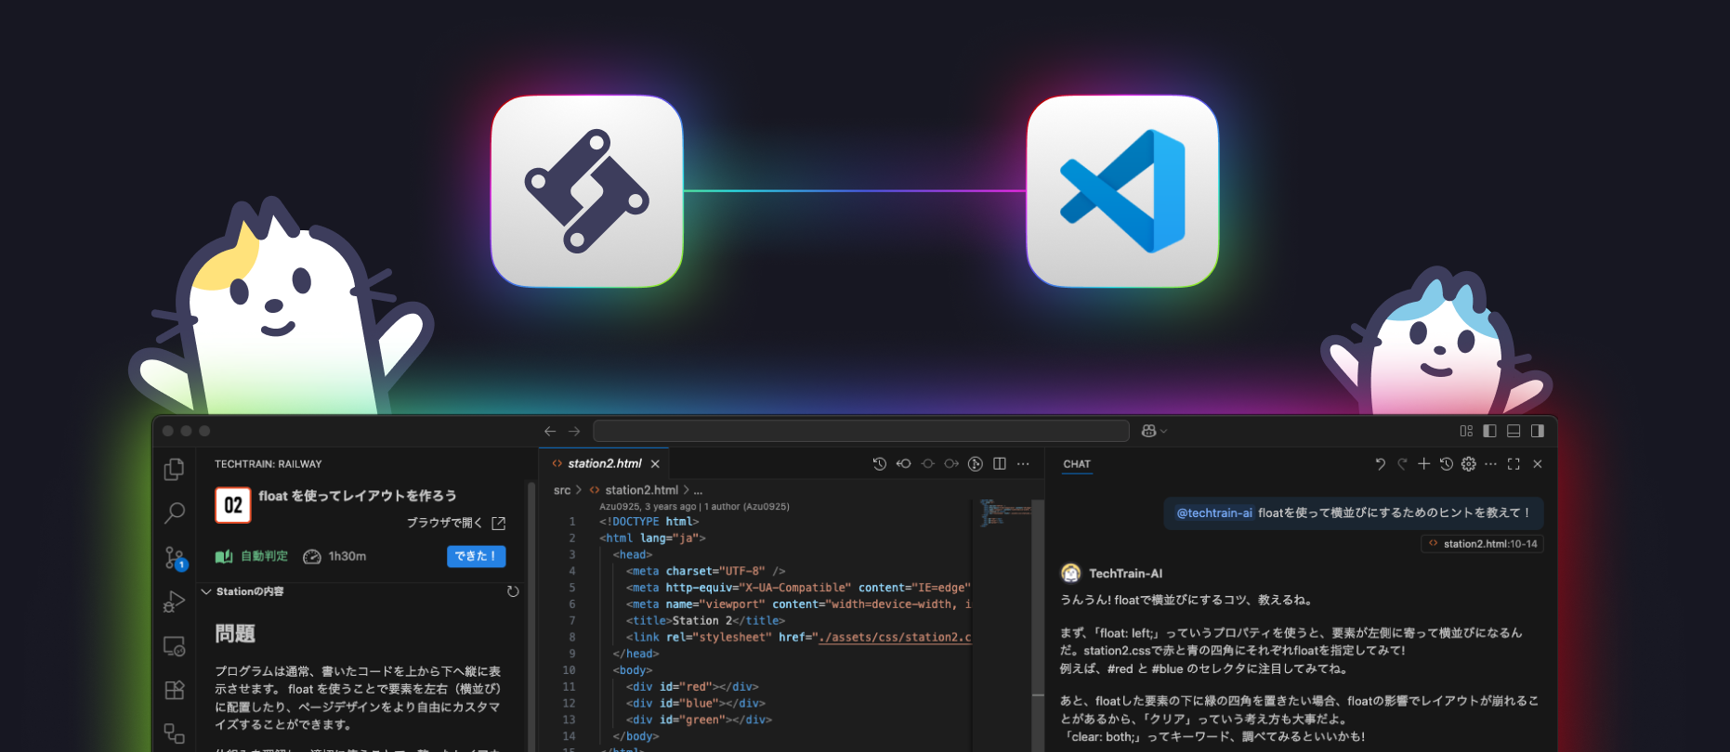Click the ブラウザで開く link

(455, 523)
